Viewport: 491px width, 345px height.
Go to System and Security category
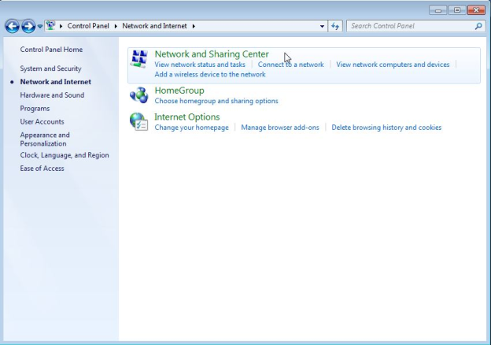tap(50, 69)
